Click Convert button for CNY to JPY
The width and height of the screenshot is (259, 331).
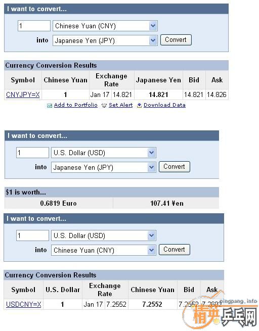click(176, 40)
